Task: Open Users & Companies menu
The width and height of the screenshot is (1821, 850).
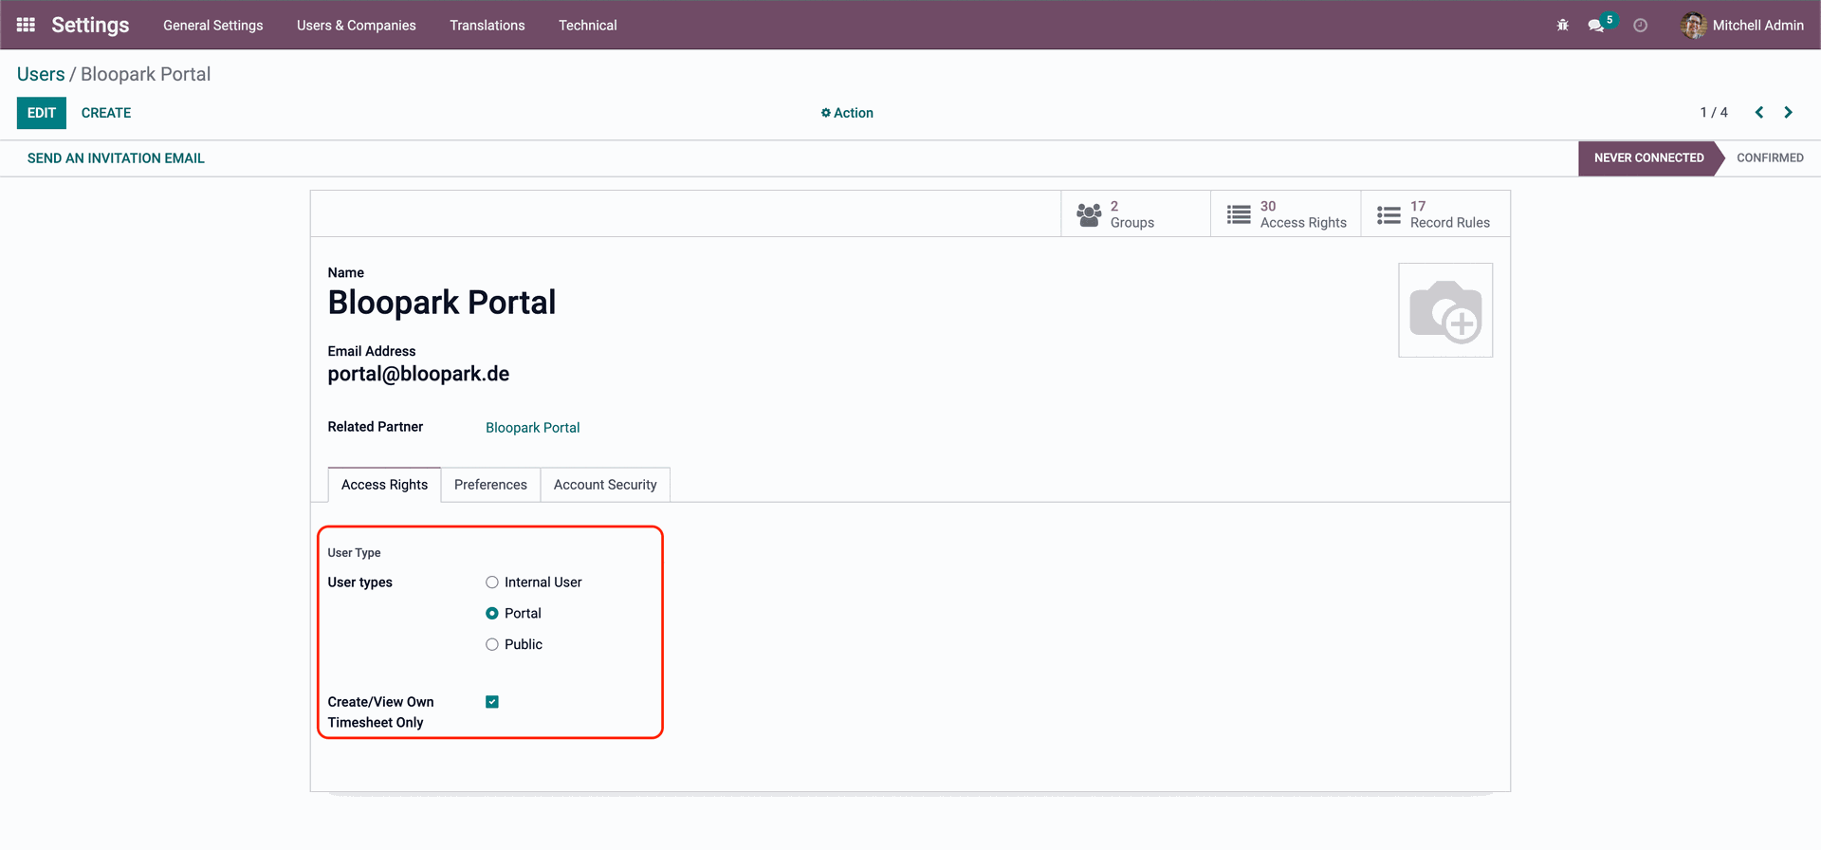Action: [x=357, y=26]
